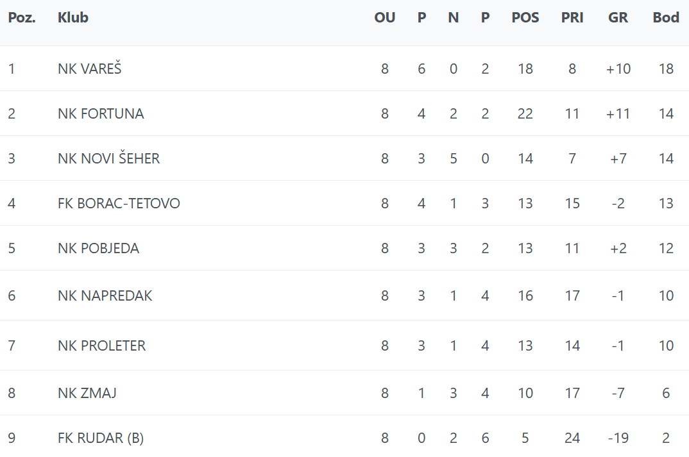The image size is (689, 457).
Task: Select FK RUDAR (B) in the standings
Action: click(101, 438)
